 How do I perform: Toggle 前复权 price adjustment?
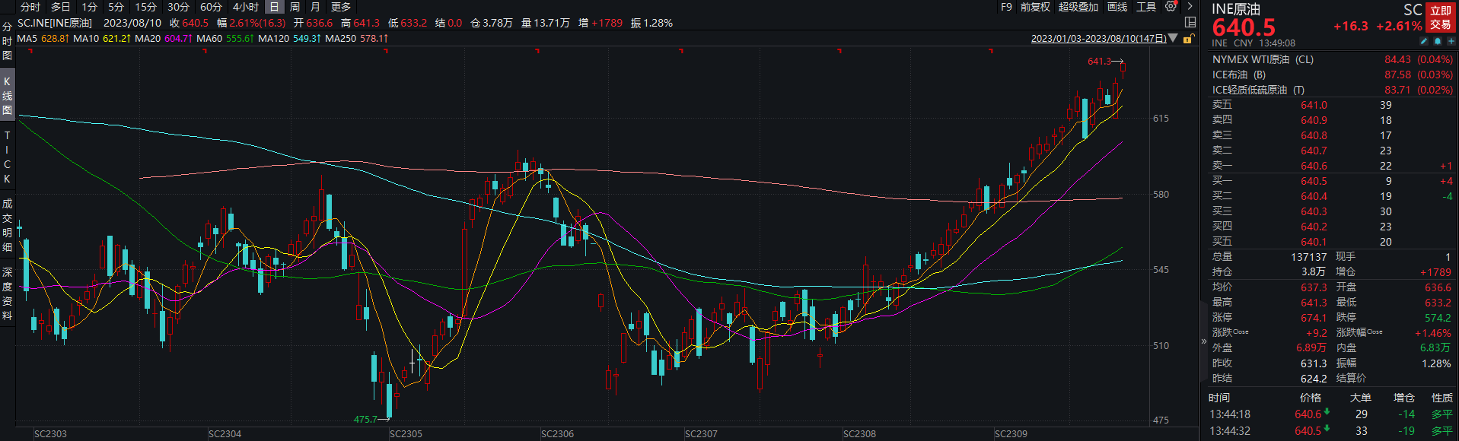[1035, 7]
